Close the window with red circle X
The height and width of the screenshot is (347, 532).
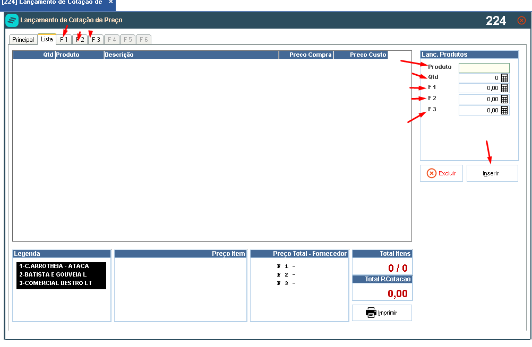coord(521,21)
